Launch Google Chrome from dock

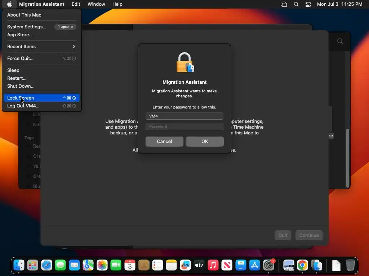303,265
